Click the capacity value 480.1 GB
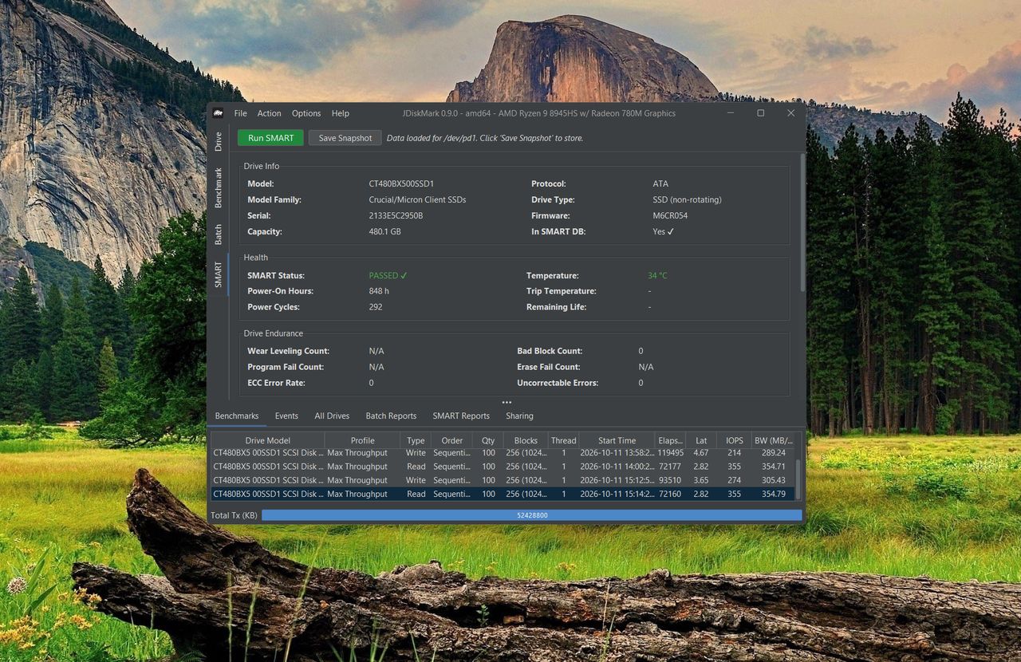 (384, 231)
